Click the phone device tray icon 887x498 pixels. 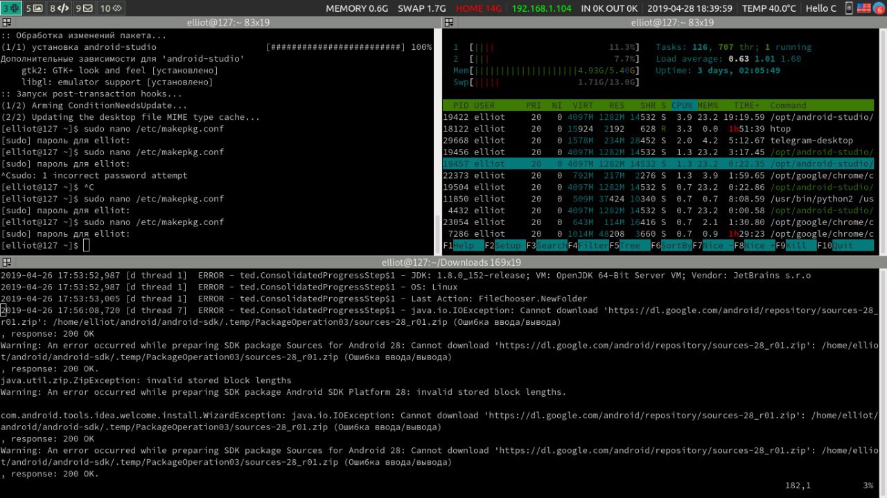pyautogui.click(x=849, y=8)
